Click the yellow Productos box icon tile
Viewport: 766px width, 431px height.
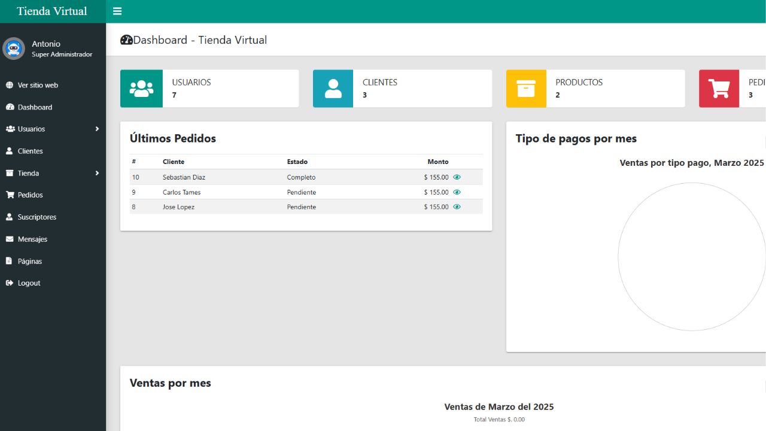(526, 89)
